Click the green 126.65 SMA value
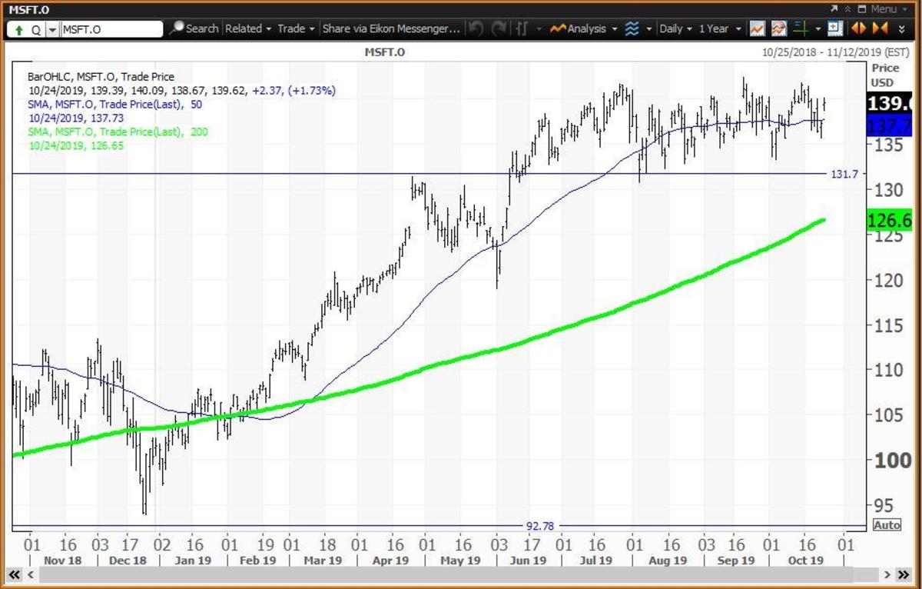This screenshot has height=589, width=922. [108, 146]
